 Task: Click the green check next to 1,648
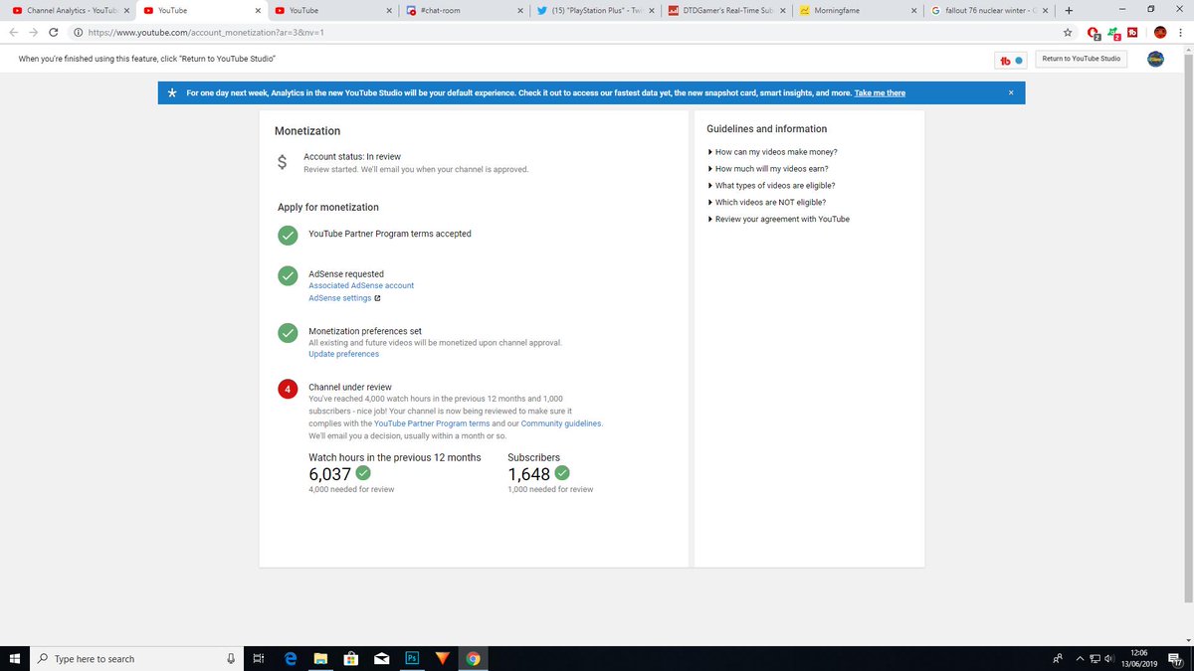coord(561,473)
